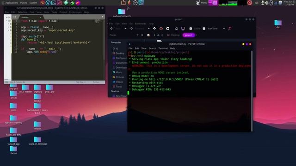
Task: Toggle Sublime side bar icon in status bar
Action: coord(6,82)
